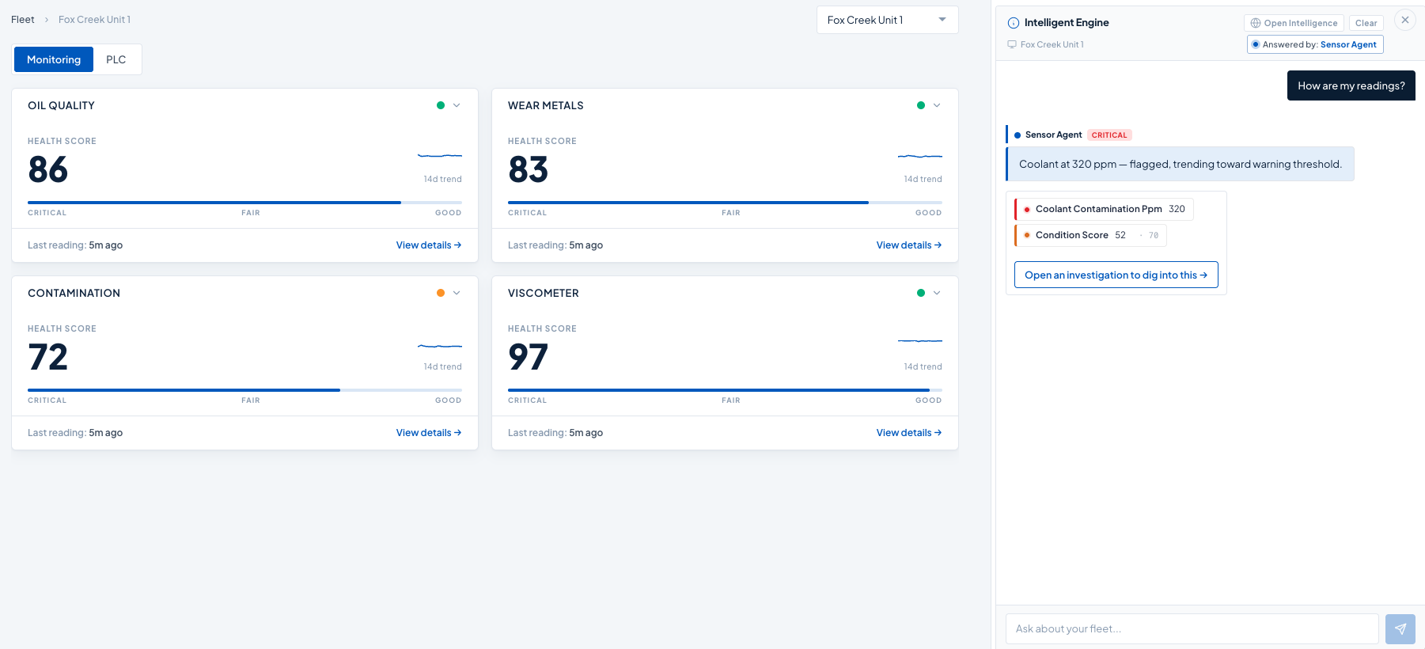The height and width of the screenshot is (649, 1425).
Task: Click the Ask about your fleet input
Action: pos(1192,629)
